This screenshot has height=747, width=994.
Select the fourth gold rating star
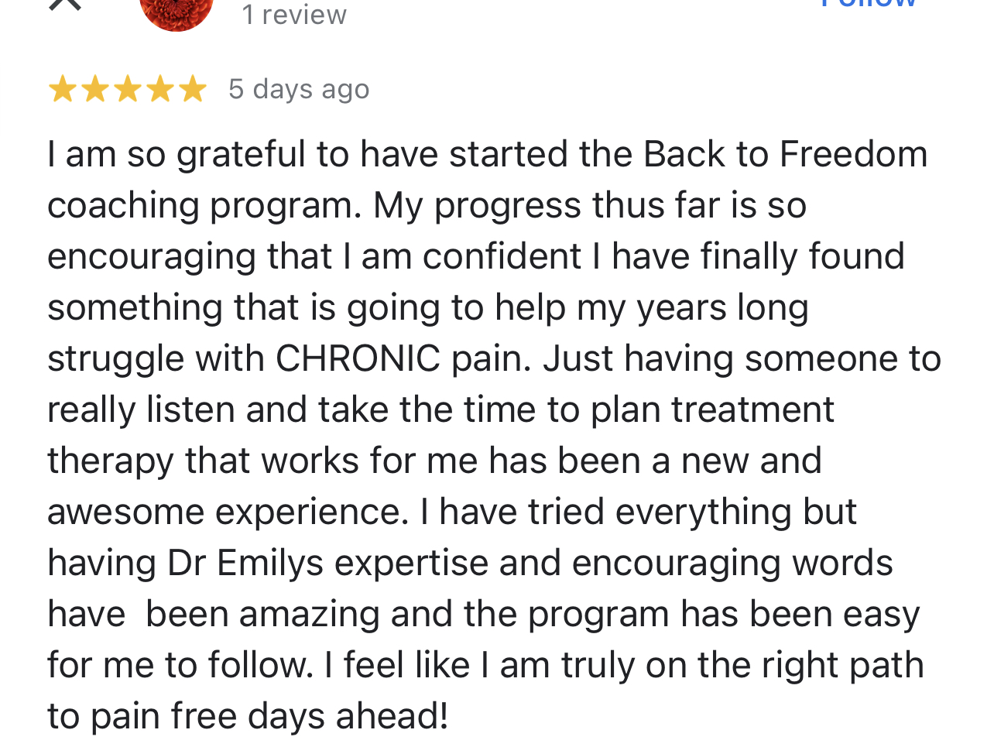tap(159, 90)
